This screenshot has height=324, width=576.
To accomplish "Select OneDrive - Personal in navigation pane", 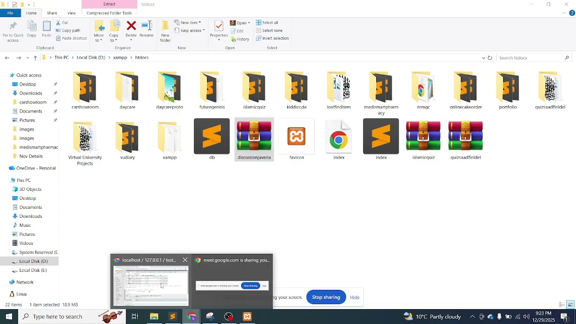I will point(36,168).
